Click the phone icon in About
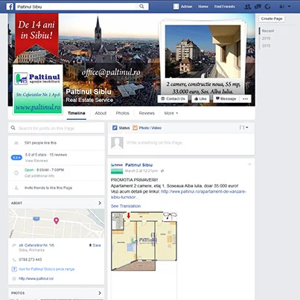Screen dimensions: 300x300 pyautogui.click(x=14, y=260)
